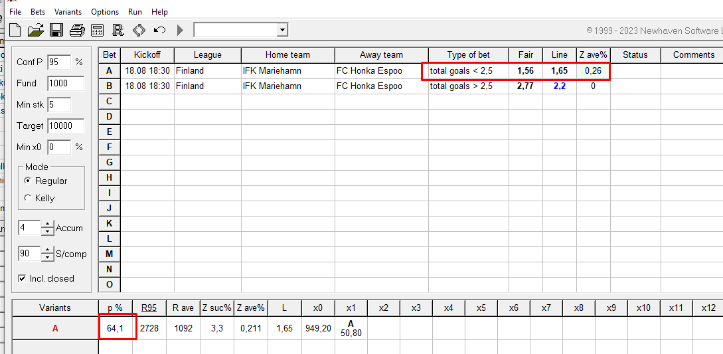Click the Fair column header
Screen dimensions: 723x354
(x=526, y=55)
